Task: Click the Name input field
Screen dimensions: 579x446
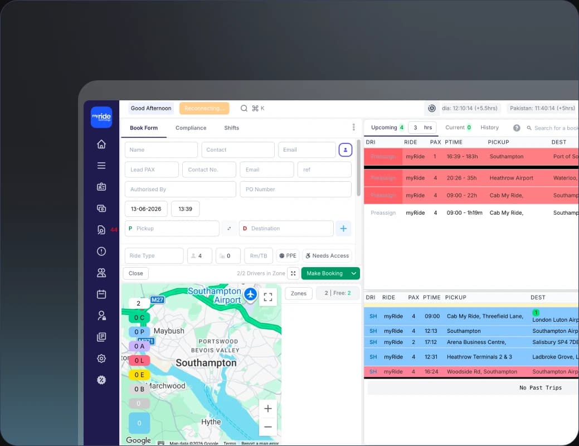Action: 161,149
